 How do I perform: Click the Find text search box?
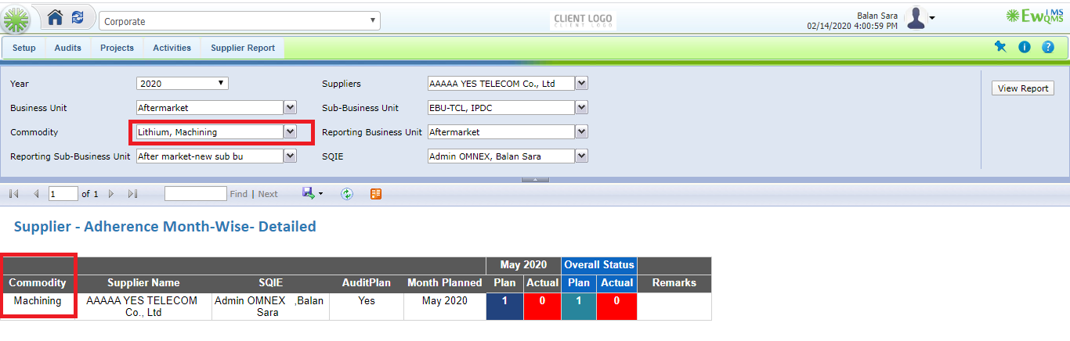point(196,193)
